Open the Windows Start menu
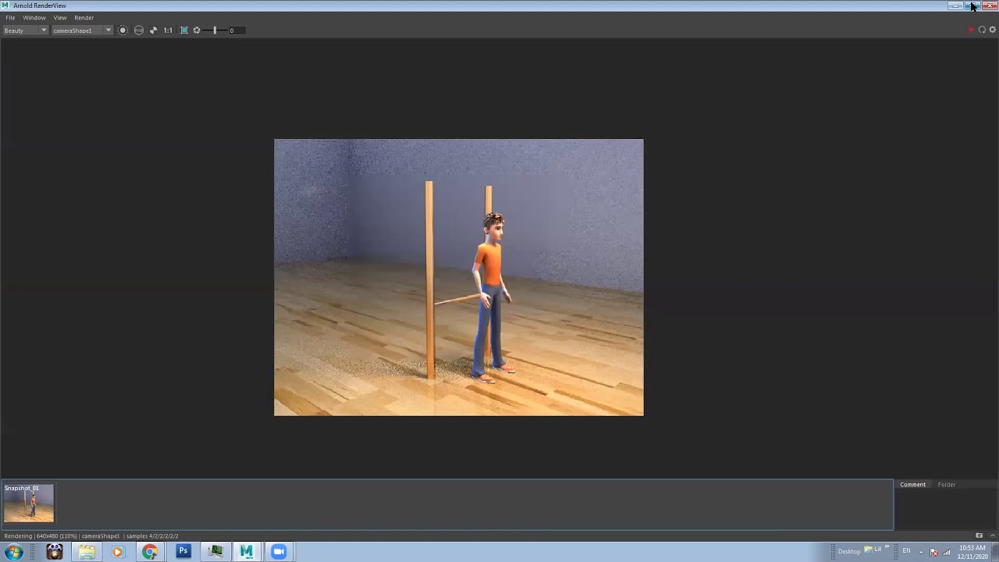The height and width of the screenshot is (562, 999). (14, 552)
